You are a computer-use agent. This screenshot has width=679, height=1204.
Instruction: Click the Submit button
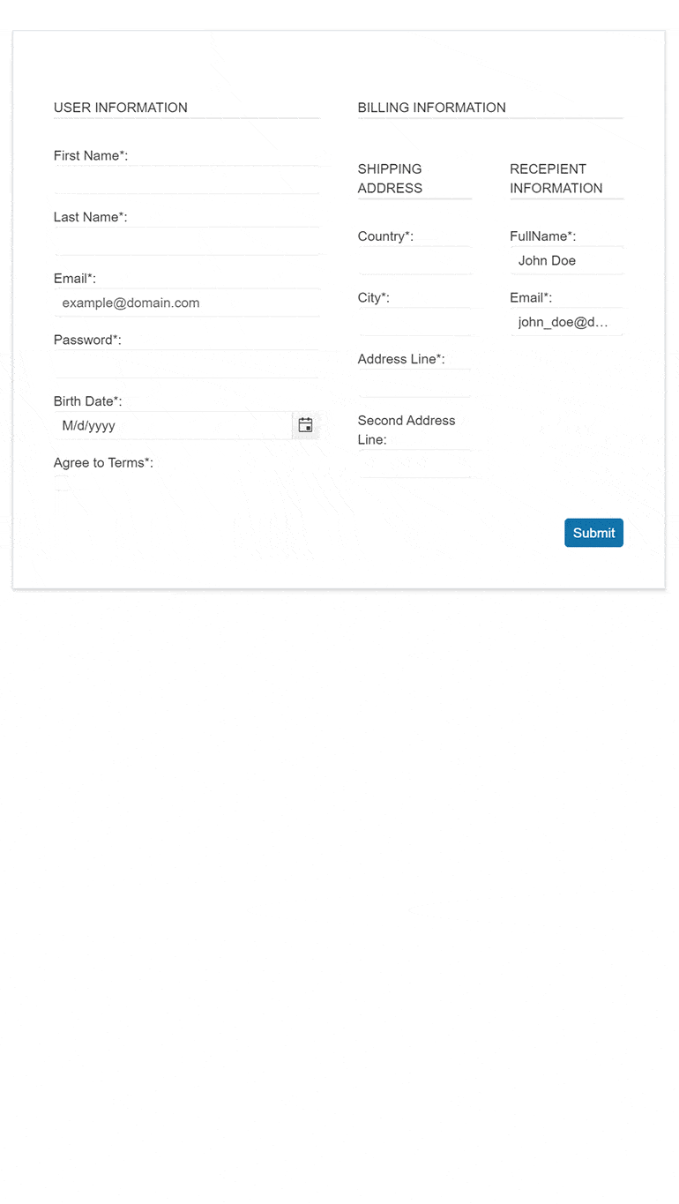[593, 533]
